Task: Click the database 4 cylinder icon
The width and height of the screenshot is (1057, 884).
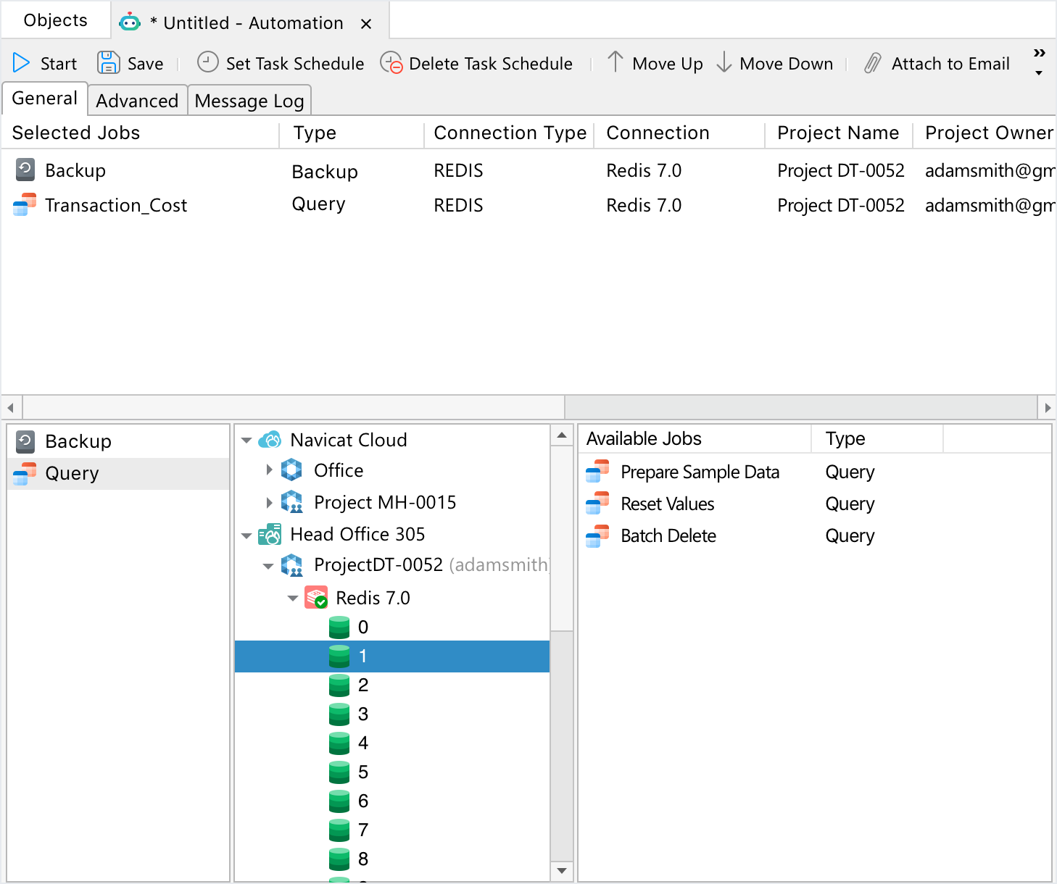Action: point(339,743)
